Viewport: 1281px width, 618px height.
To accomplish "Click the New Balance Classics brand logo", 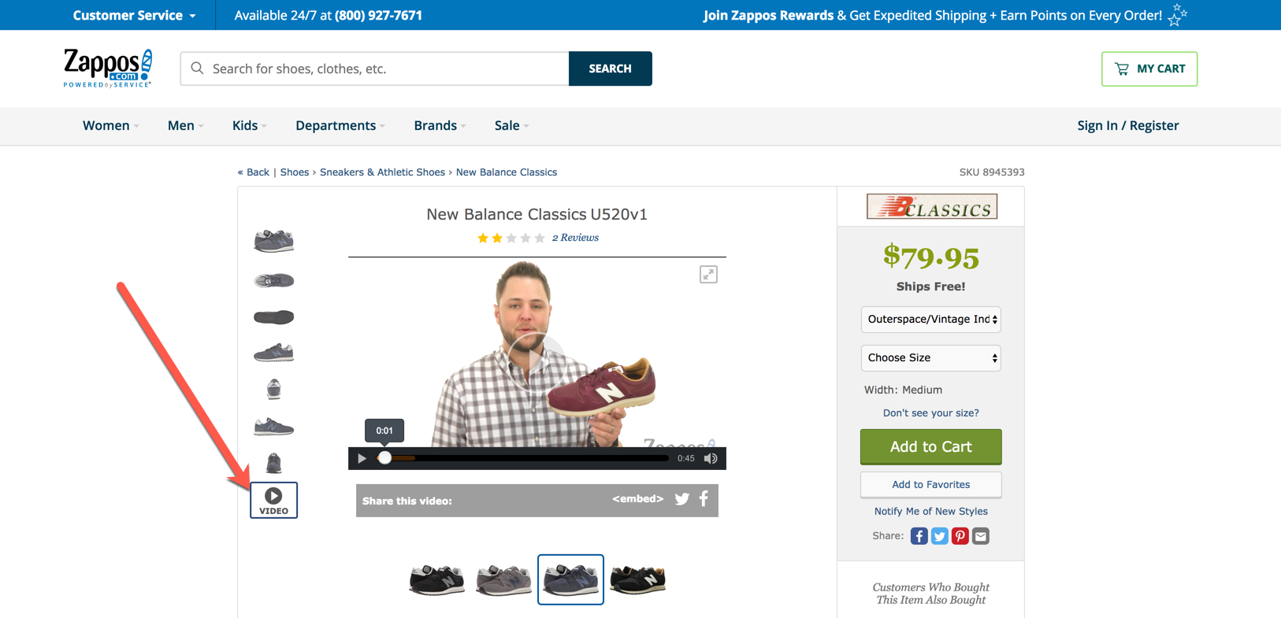I will click(x=932, y=206).
